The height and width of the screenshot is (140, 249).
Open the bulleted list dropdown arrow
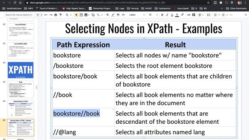[227, 15]
